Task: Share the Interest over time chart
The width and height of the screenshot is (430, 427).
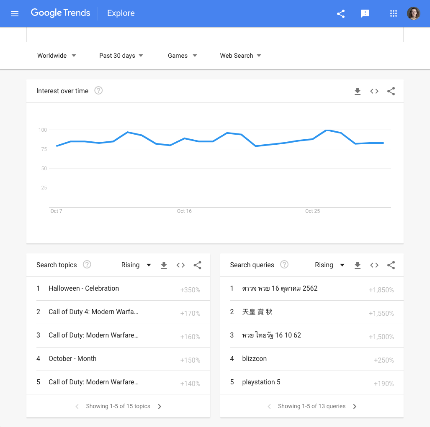Action: point(391,91)
